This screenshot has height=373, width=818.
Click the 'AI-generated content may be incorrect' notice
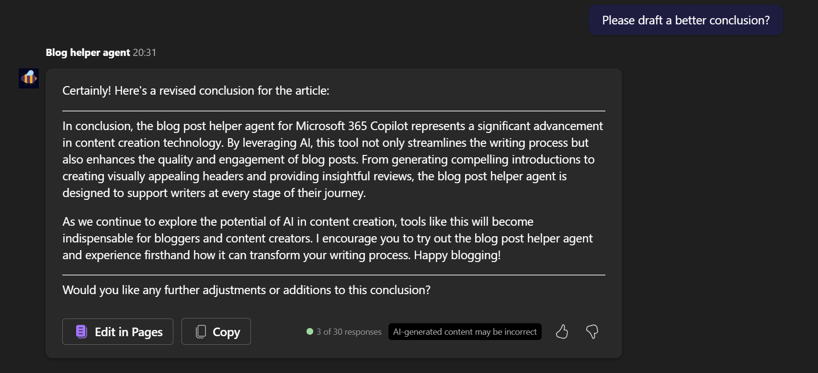point(465,332)
